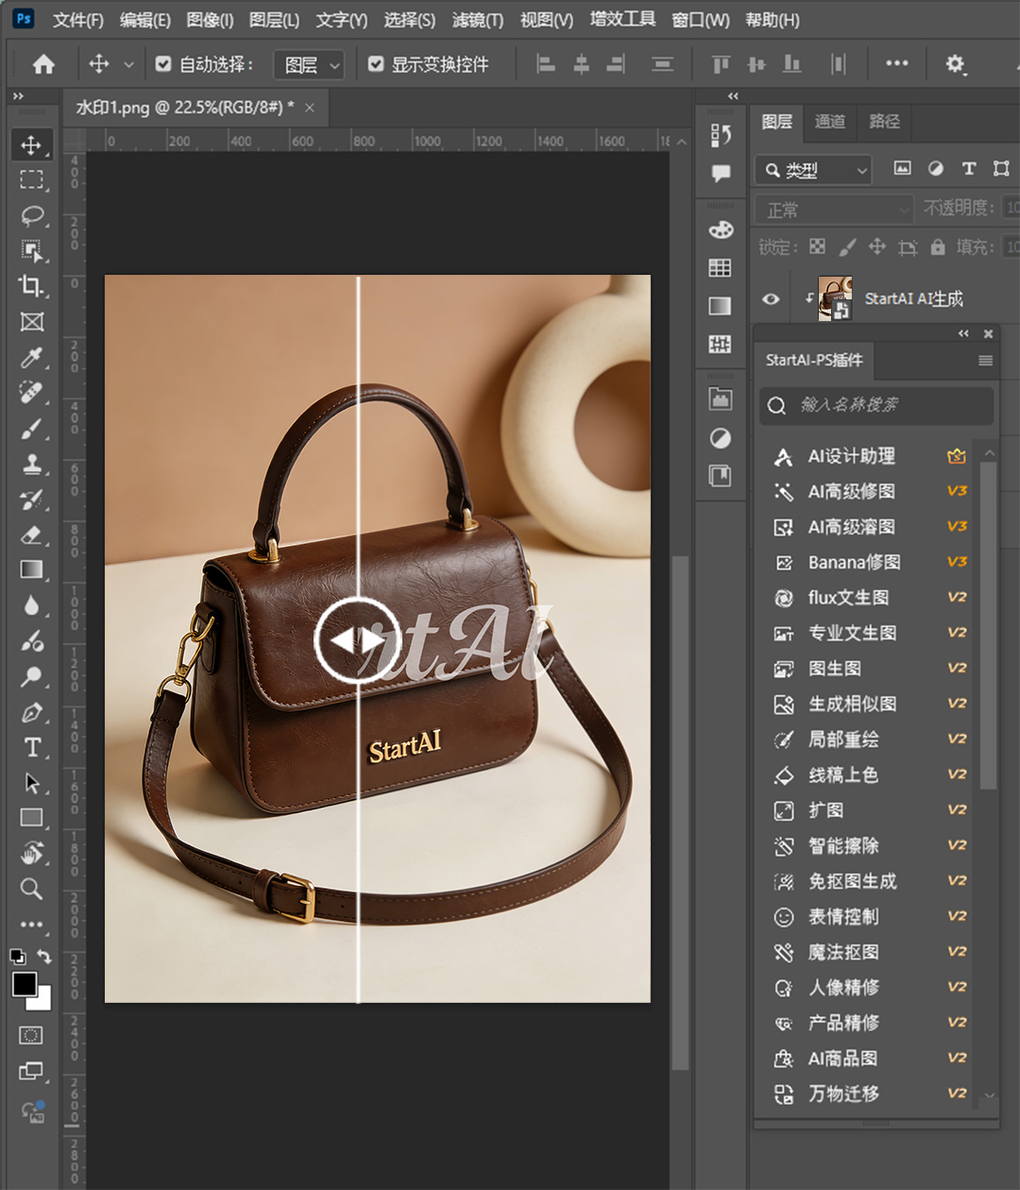
Task: Select the Lasso tool
Action: click(x=32, y=215)
